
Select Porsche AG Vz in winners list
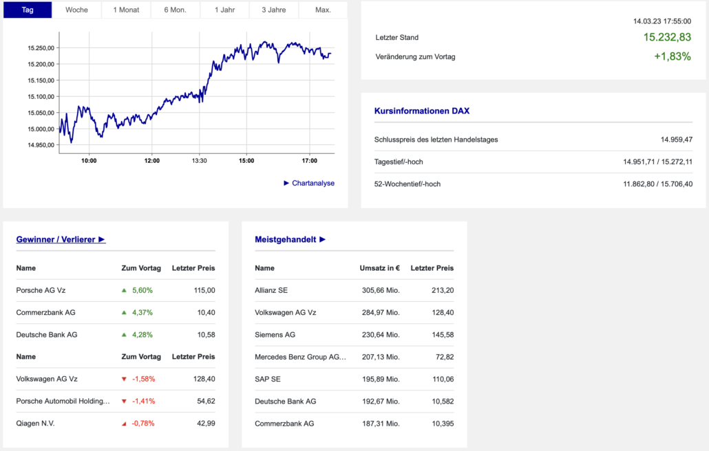[41, 290]
